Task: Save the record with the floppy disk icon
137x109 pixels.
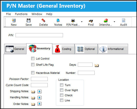Action: pos(29,20)
